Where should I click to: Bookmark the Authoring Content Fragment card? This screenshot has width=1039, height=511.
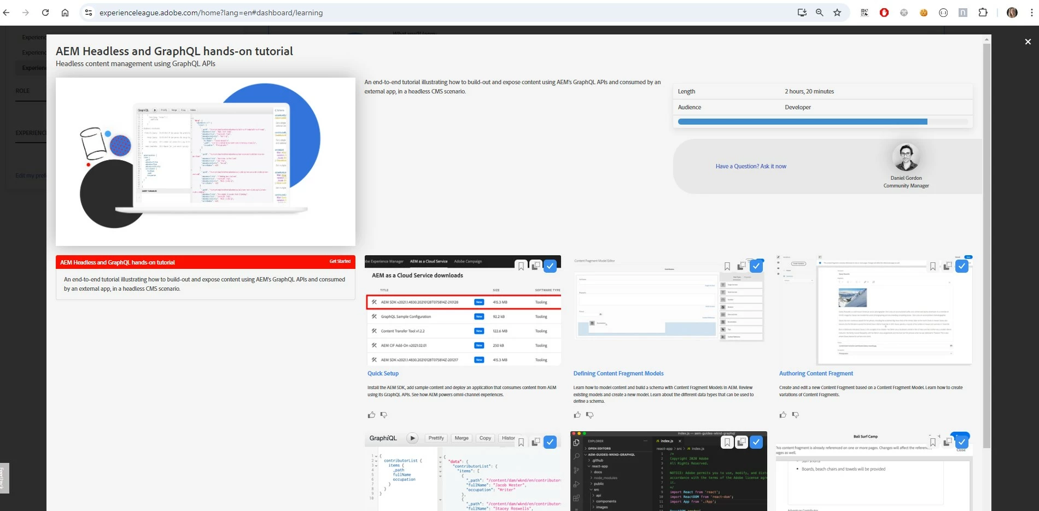[933, 266]
